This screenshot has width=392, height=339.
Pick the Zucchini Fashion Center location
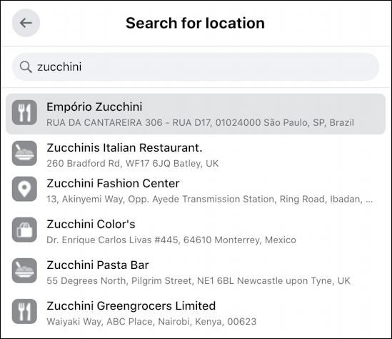tap(196, 191)
